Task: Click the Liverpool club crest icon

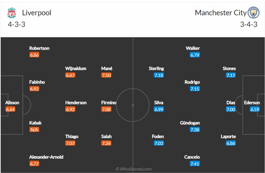Action: click(11, 12)
